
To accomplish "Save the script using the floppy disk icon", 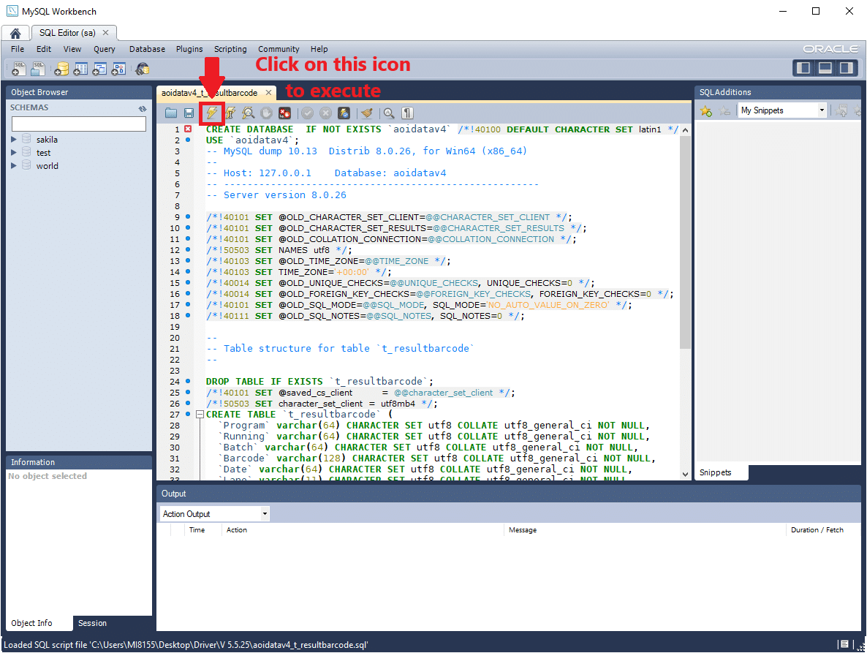I will pos(189,113).
